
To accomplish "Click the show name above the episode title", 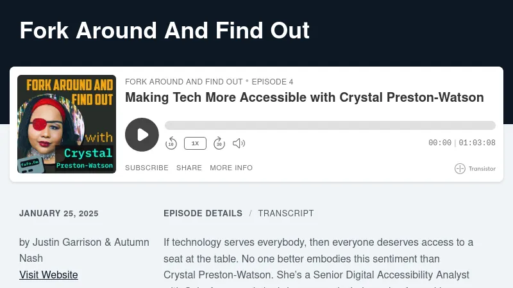I will coord(183,82).
